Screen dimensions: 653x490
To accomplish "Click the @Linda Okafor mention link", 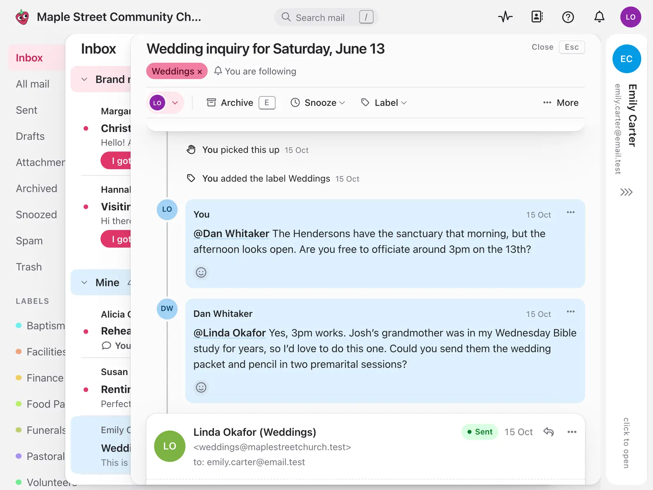I will 230,333.
